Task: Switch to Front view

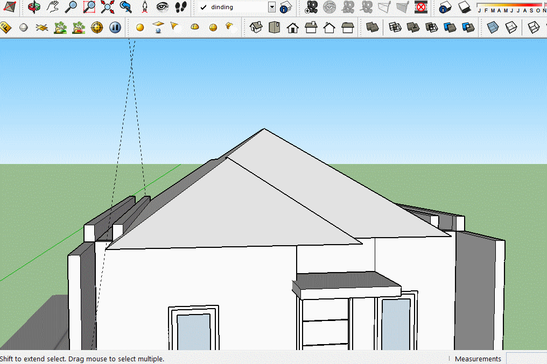Action: coord(292,27)
